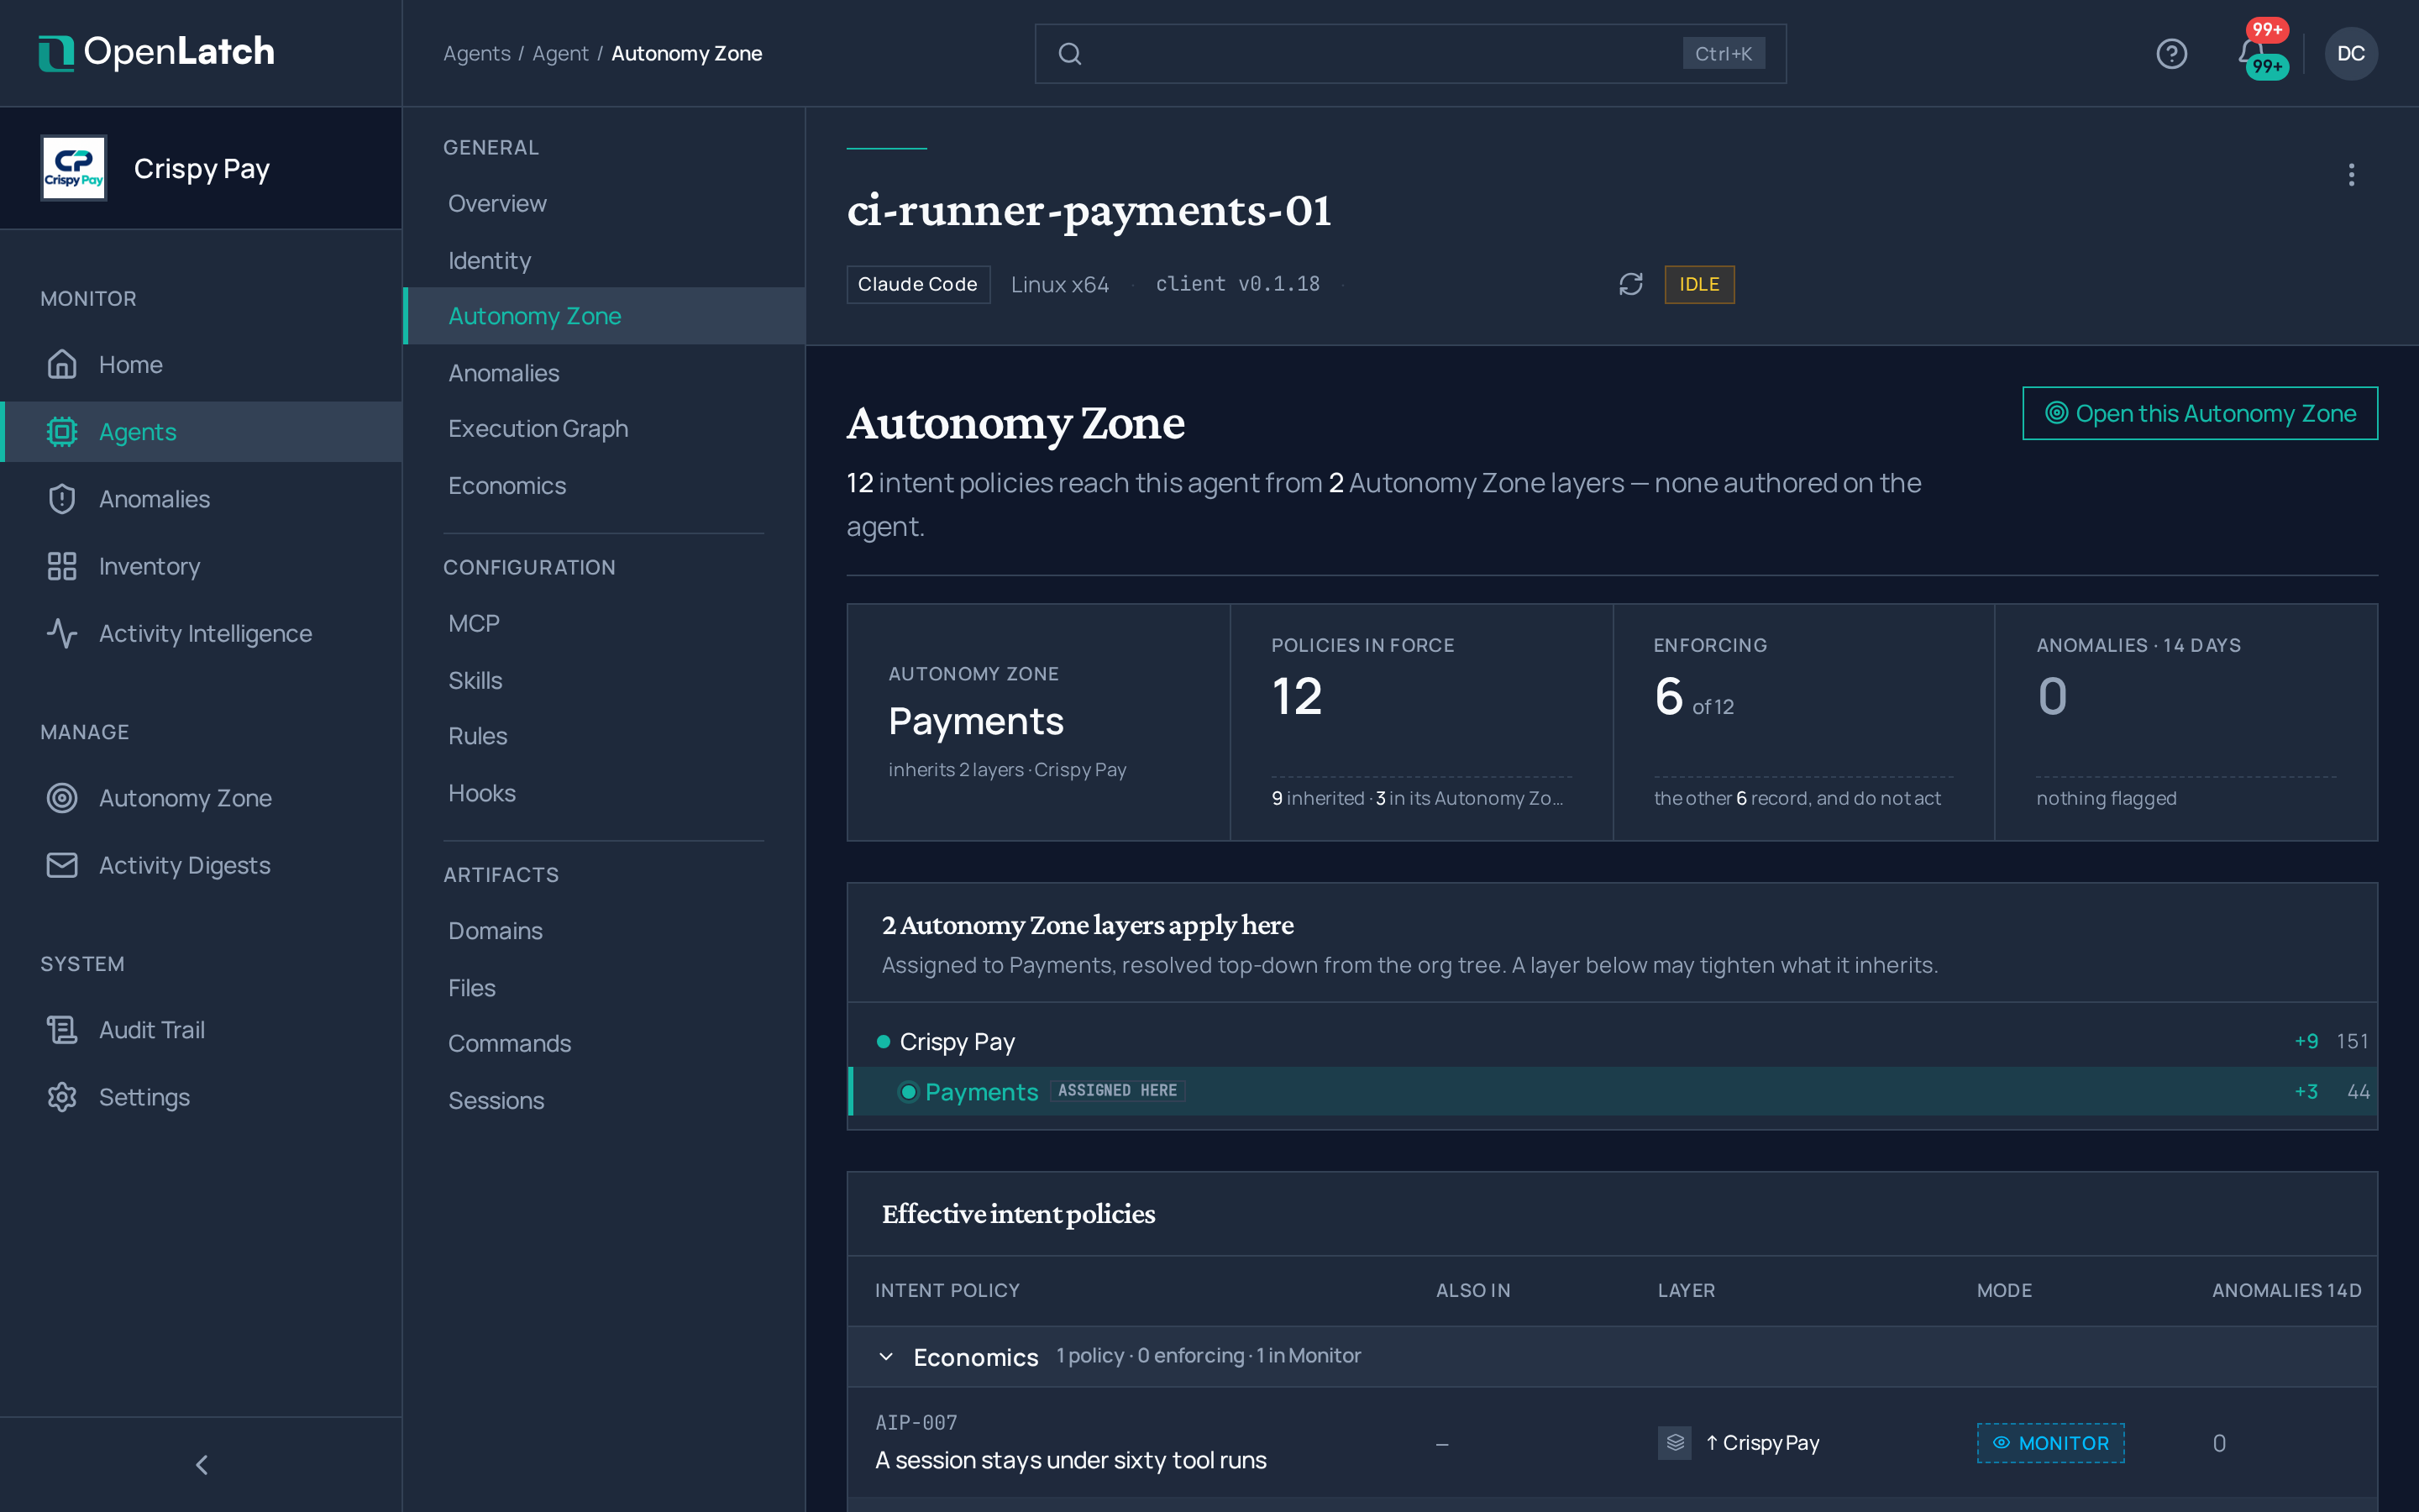2419x1512 pixels.
Task: Click the Settings gear icon
Action: point(62,1097)
